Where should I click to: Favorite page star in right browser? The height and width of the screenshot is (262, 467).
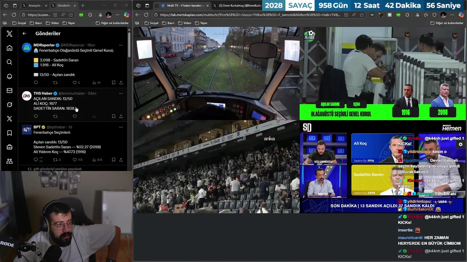point(362,15)
